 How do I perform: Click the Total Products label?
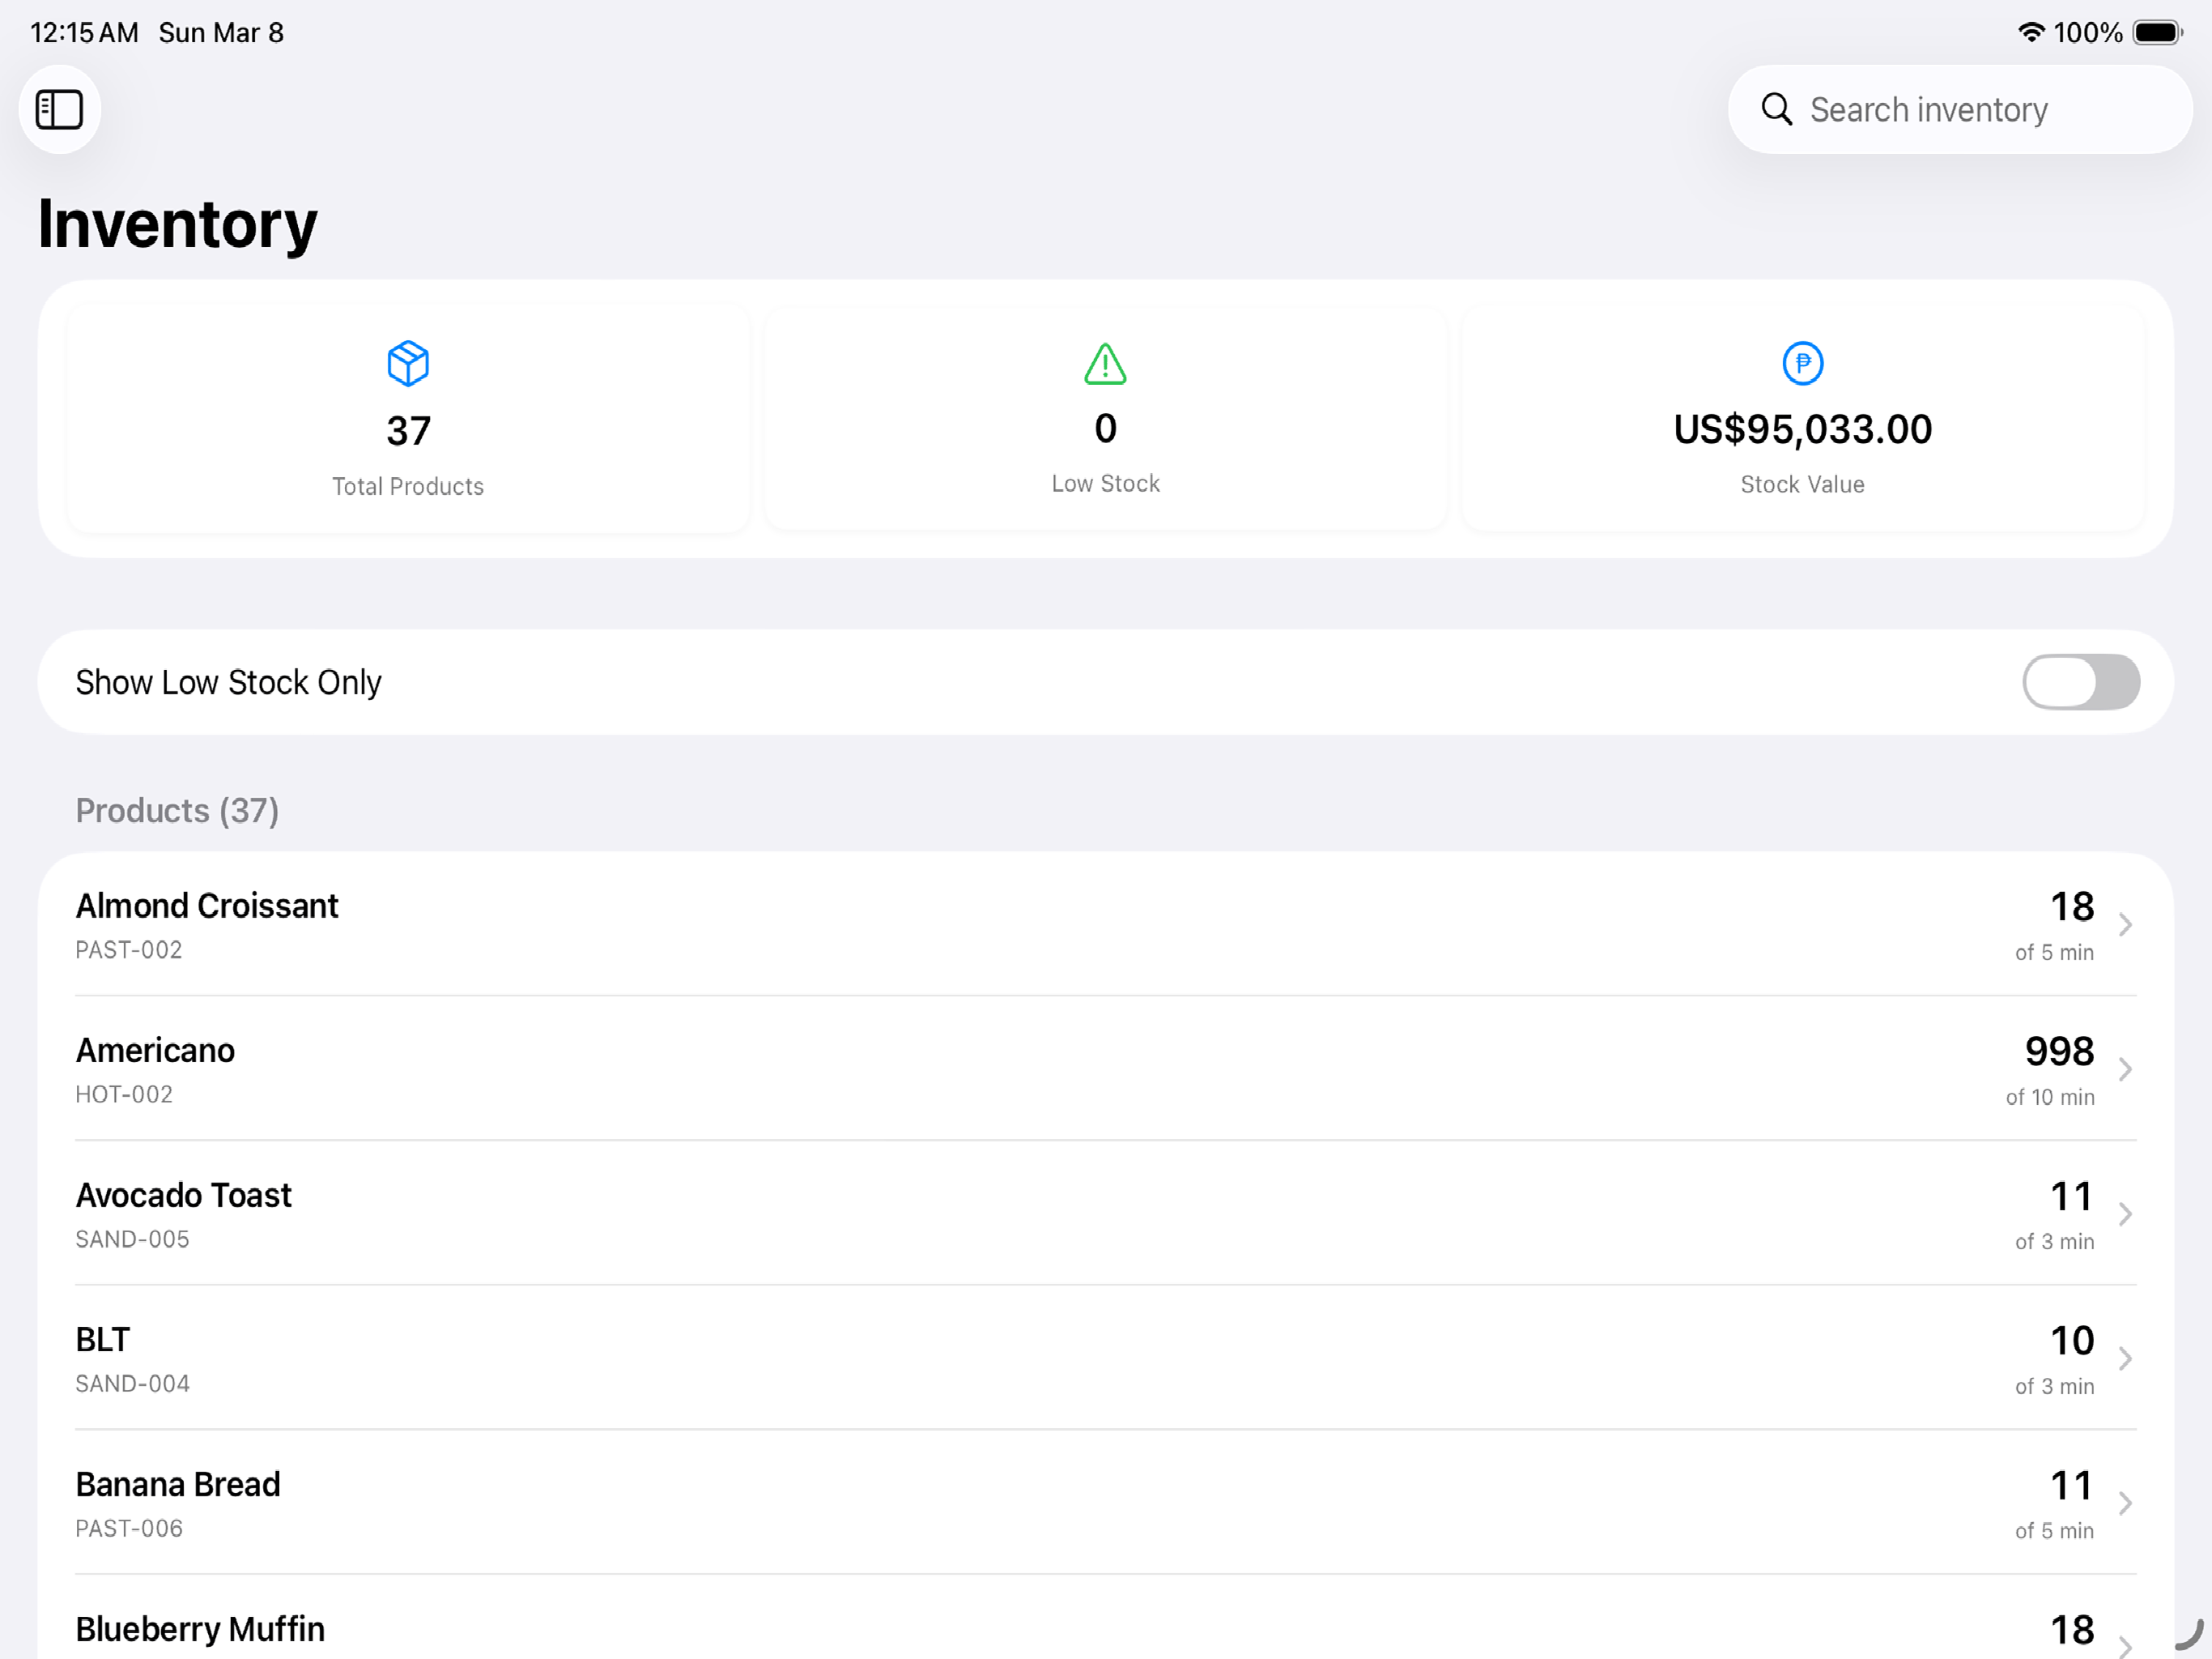click(x=408, y=486)
